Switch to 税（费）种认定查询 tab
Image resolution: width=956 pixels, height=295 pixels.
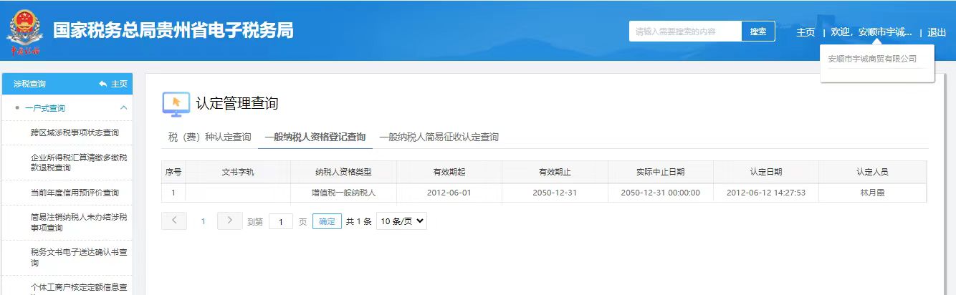(x=209, y=137)
